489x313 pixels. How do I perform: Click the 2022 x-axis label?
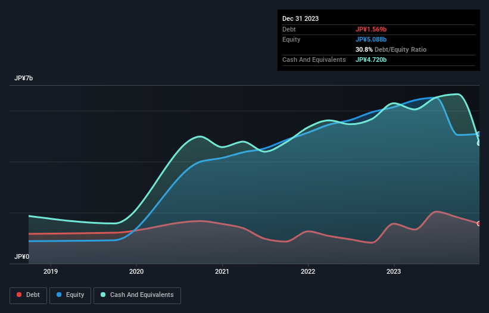(x=308, y=271)
